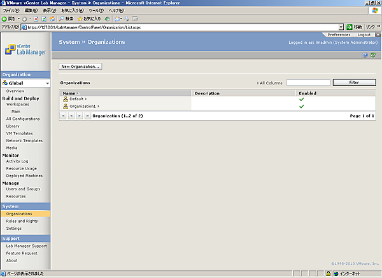Open the Edit menu
382x278 pixels.
pyautogui.click(x=31, y=10)
